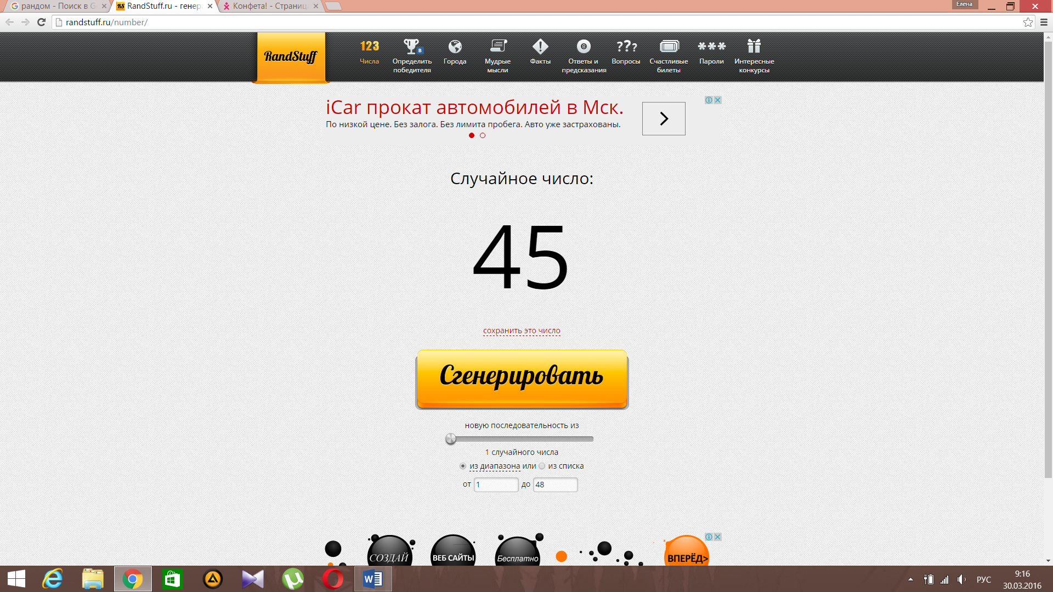
Task: Switch to the 'рандом - Поиск' tab
Action: point(55,6)
